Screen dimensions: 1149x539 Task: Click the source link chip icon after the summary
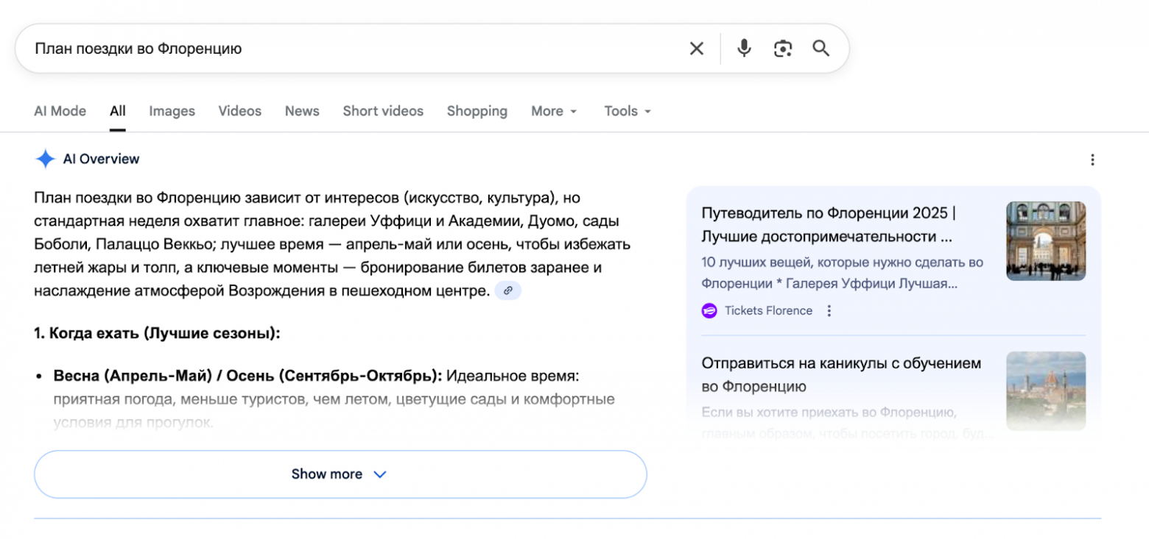pyautogui.click(x=507, y=290)
